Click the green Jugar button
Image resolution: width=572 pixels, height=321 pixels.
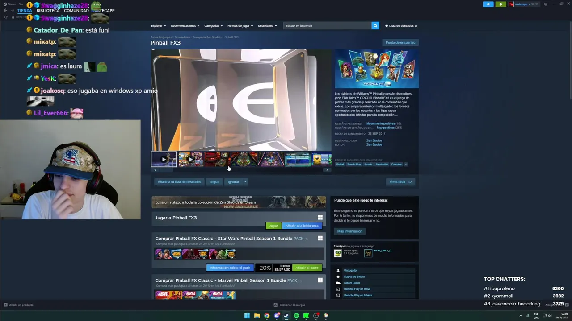(x=273, y=226)
